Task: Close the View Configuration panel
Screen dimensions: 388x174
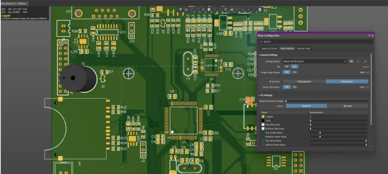Action: pyautogui.click(x=372, y=35)
